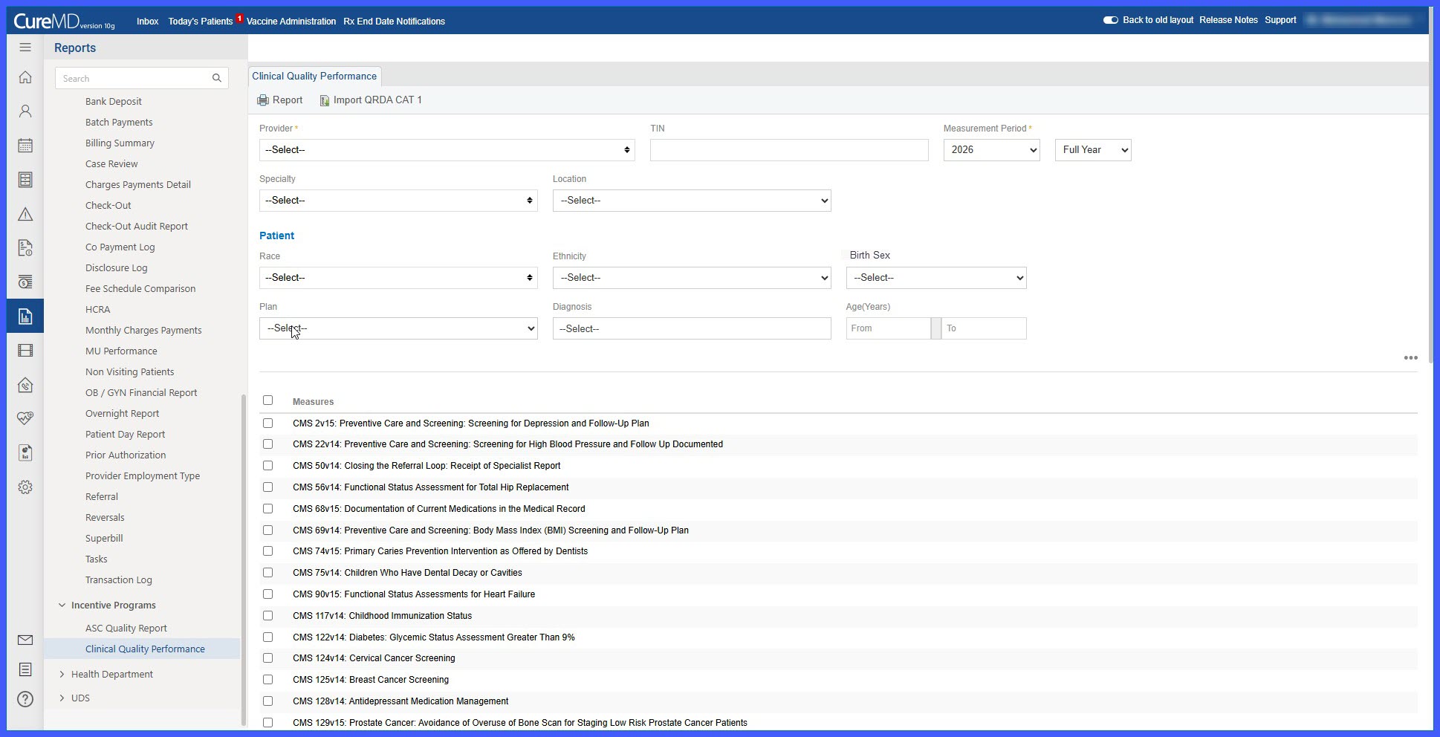Check CMS 125v14 Breast Cancer Screening
The height and width of the screenshot is (737, 1440).
click(268, 679)
